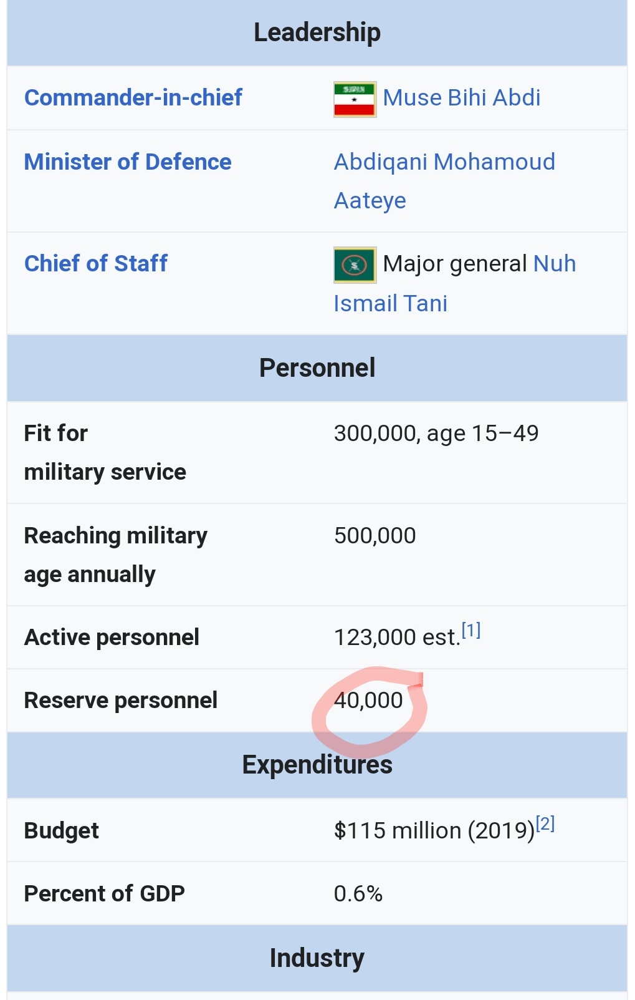Click the Somaliland flag icon
The width and height of the screenshot is (635, 1000).
click(355, 99)
